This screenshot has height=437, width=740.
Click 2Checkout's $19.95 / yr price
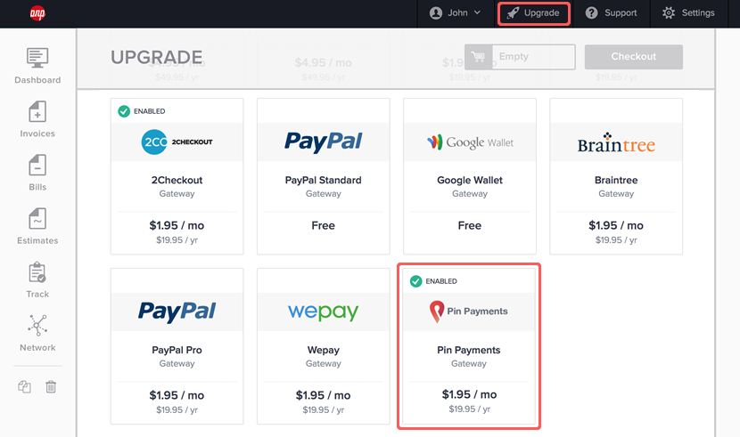177,240
